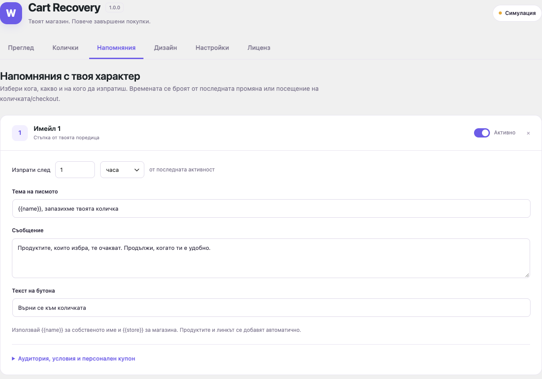Click the 1.0.0 version badge
Viewport: 542px width, 379px height.
tap(114, 7)
